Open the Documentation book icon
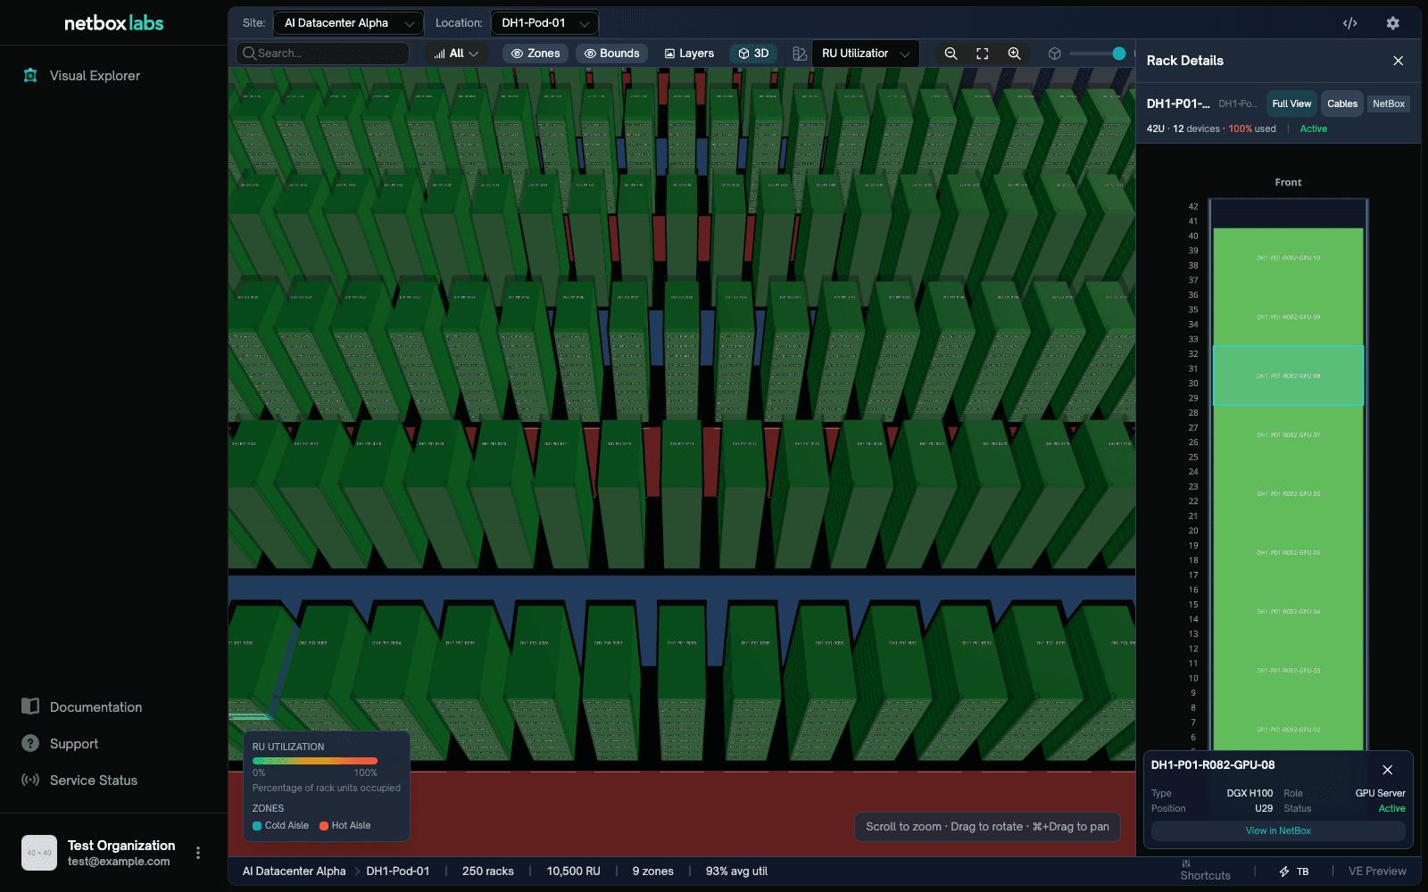1428x892 pixels. point(30,706)
